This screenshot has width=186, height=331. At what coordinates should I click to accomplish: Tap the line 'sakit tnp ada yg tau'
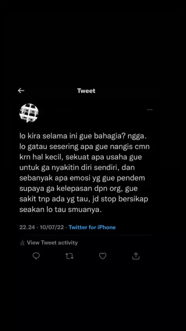(55, 199)
